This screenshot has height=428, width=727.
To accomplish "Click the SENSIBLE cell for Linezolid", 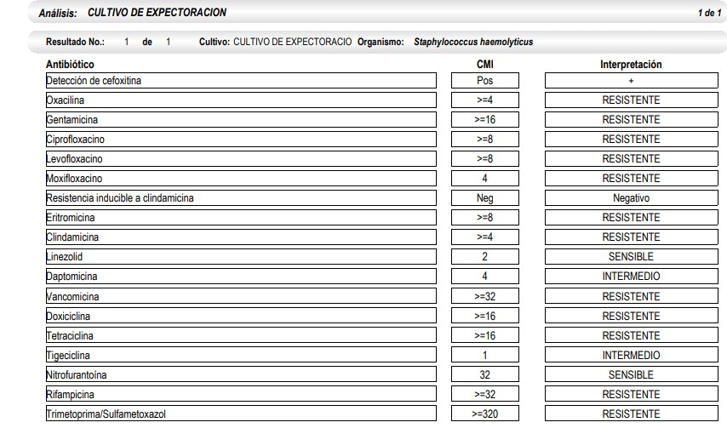I will click(x=632, y=257).
